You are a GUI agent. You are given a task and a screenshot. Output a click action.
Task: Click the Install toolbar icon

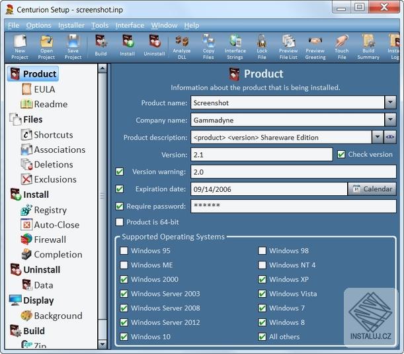(x=127, y=46)
